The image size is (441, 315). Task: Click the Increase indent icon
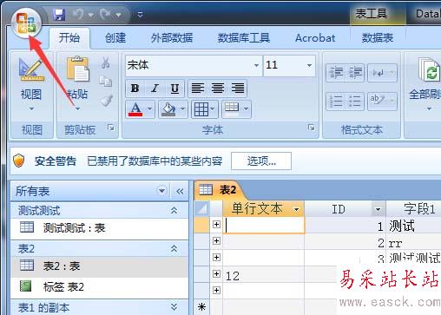pos(355,72)
